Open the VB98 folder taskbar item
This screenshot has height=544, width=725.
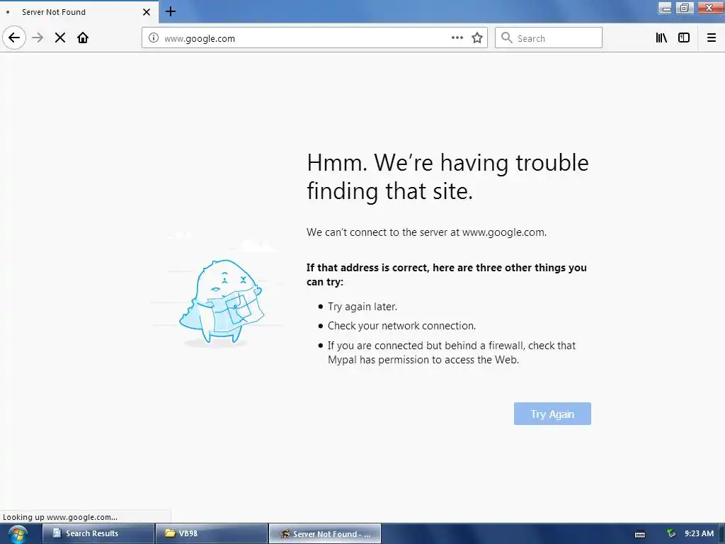click(212, 533)
